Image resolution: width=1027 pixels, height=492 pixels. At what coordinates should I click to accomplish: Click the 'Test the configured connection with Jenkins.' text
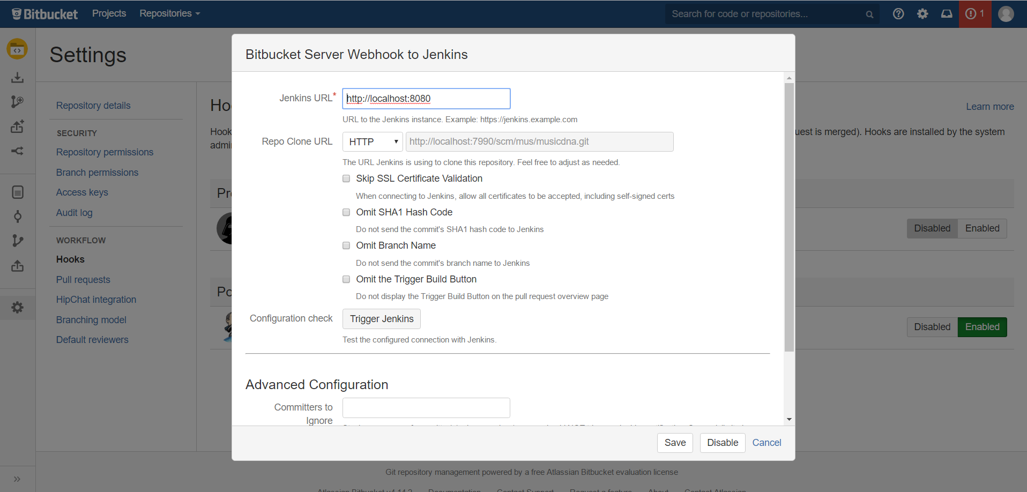[420, 340]
